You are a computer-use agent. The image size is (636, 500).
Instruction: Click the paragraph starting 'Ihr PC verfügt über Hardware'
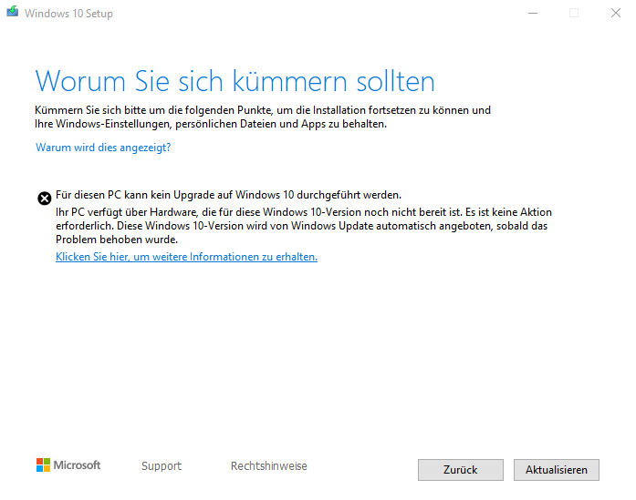(x=303, y=226)
